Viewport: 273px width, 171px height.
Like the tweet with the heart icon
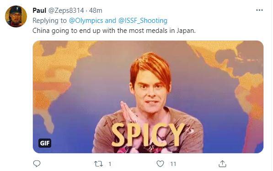[x=160, y=164]
